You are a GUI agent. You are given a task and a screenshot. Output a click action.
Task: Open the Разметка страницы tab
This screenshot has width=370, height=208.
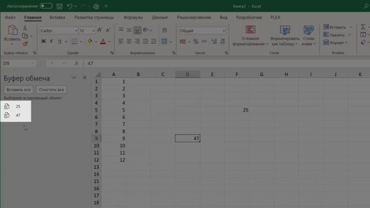[x=94, y=17]
